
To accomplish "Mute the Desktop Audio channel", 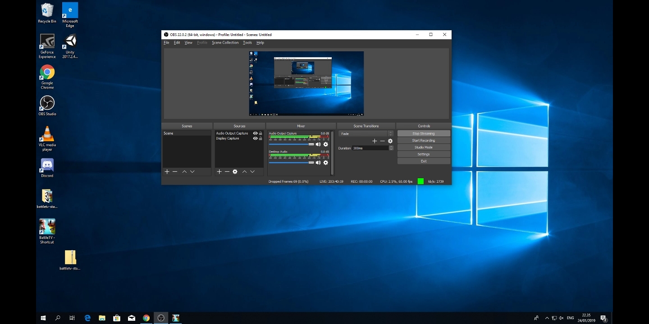I will (x=318, y=163).
